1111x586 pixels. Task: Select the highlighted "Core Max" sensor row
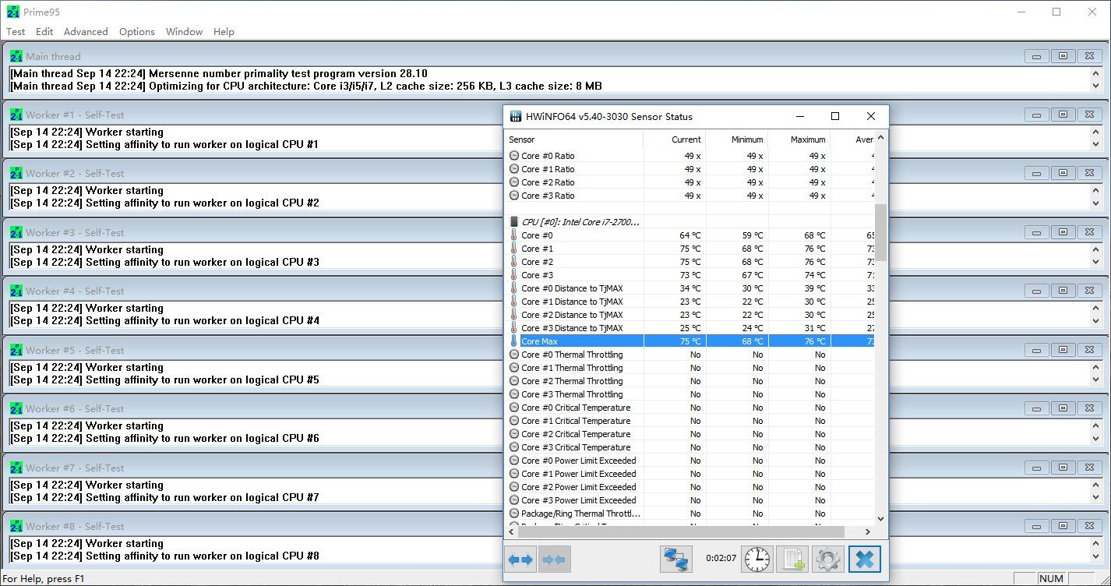690,341
